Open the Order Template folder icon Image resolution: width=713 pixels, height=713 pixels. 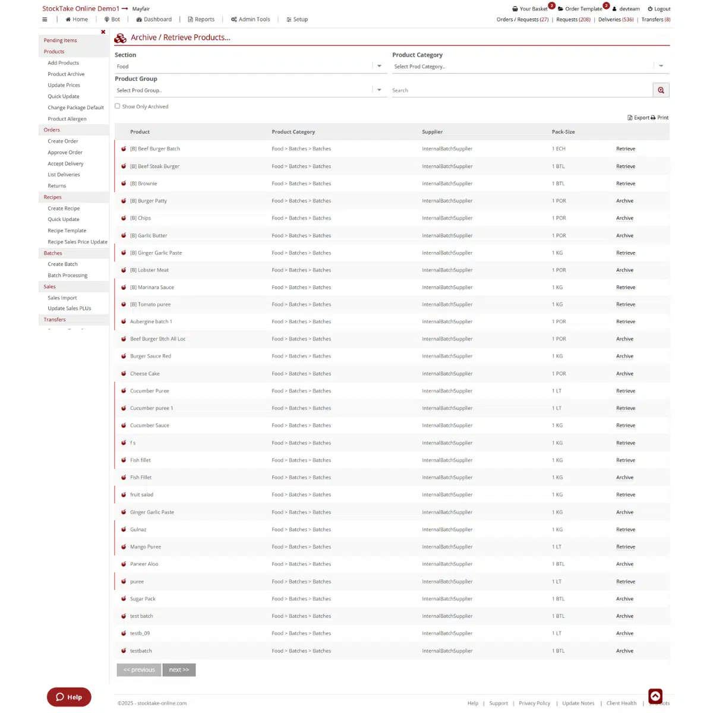pos(560,9)
